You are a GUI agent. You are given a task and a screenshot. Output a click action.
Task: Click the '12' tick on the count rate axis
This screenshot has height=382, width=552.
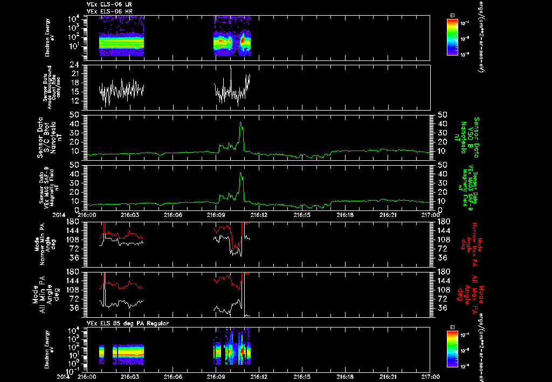(74, 101)
